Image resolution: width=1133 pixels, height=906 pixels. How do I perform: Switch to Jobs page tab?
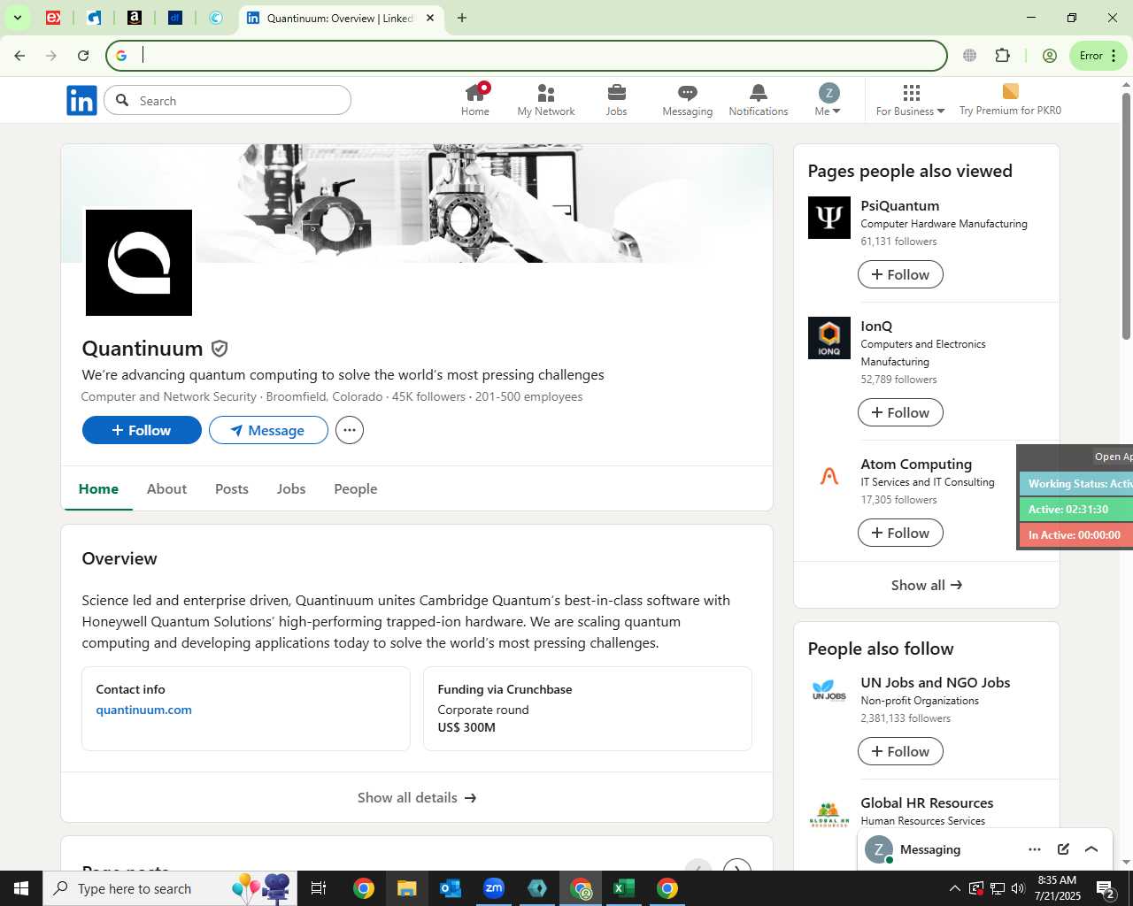(291, 488)
